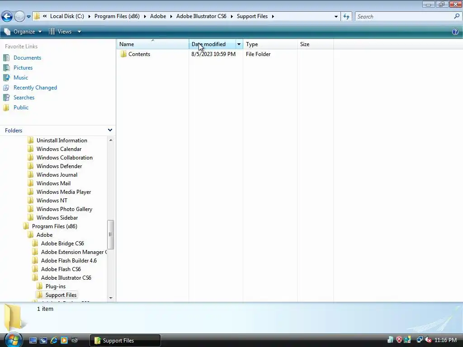The width and height of the screenshot is (463, 347).
Task: Open the Organize menu
Action: 23,32
